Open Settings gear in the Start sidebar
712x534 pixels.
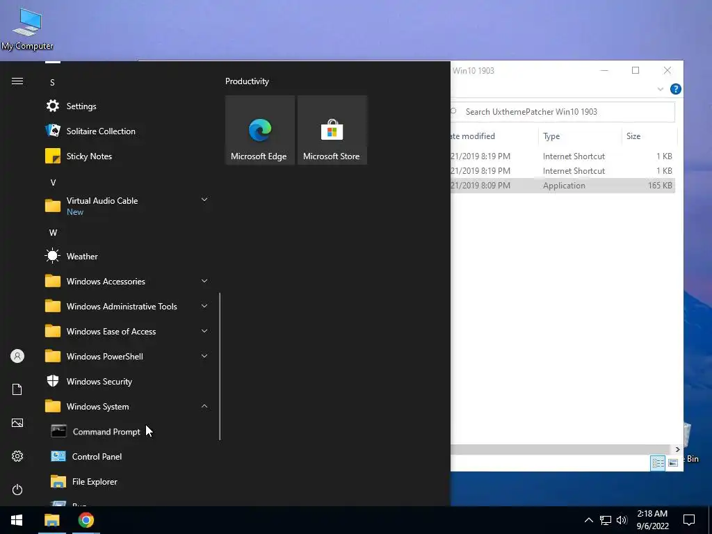click(17, 456)
